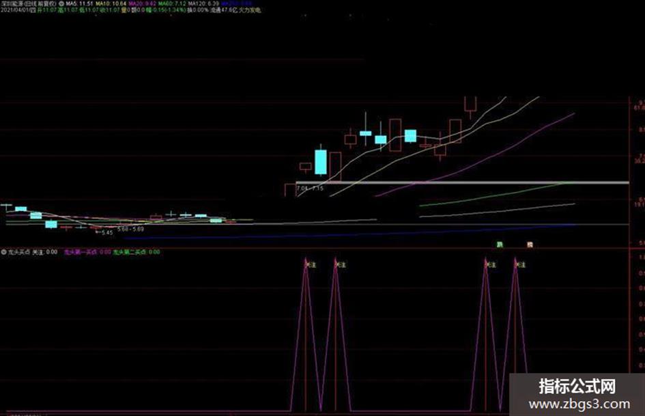Click the first 关注 signal marker on the indicator
The width and height of the screenshot is (645, 416).
pos(310,264)
